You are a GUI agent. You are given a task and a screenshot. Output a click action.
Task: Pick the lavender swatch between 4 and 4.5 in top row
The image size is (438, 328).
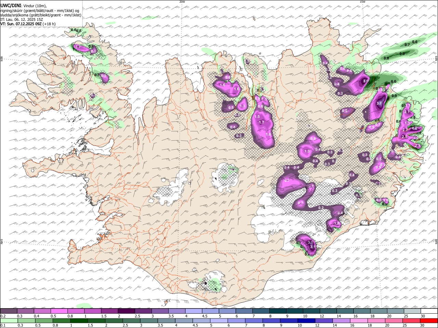pos(193,311)
